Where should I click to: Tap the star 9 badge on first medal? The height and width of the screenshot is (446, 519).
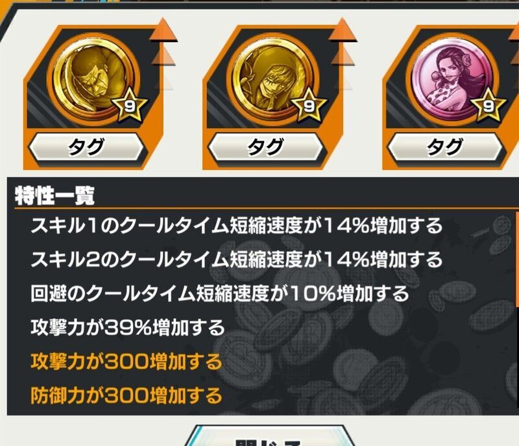tap(129, 106)
